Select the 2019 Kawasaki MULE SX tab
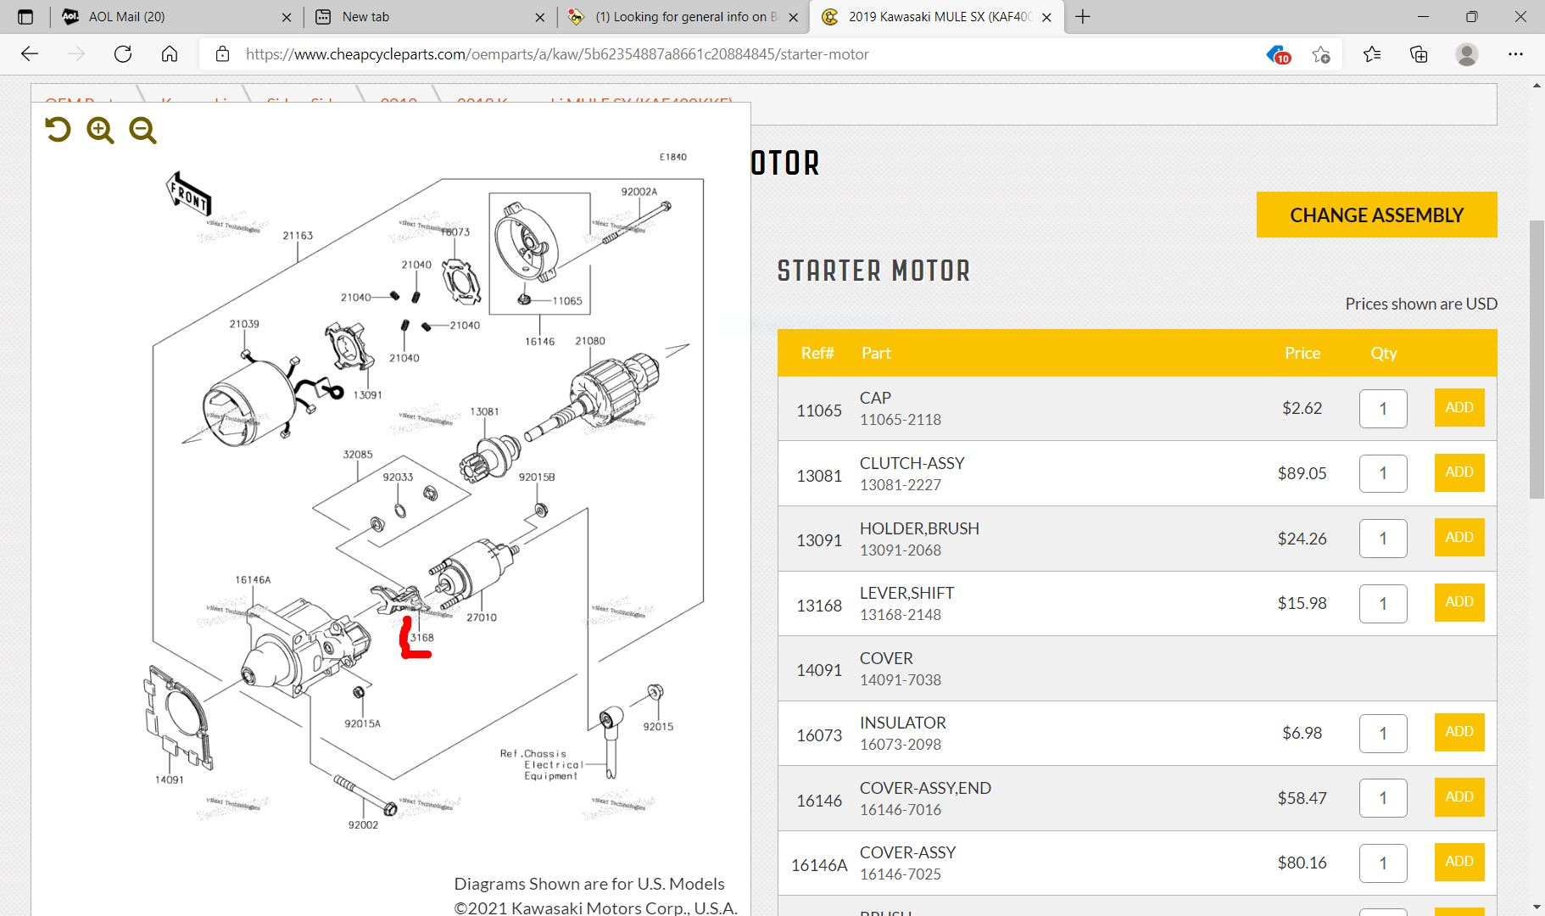Viewport: 1545px width, 916px height. click(x=937, y=17)
